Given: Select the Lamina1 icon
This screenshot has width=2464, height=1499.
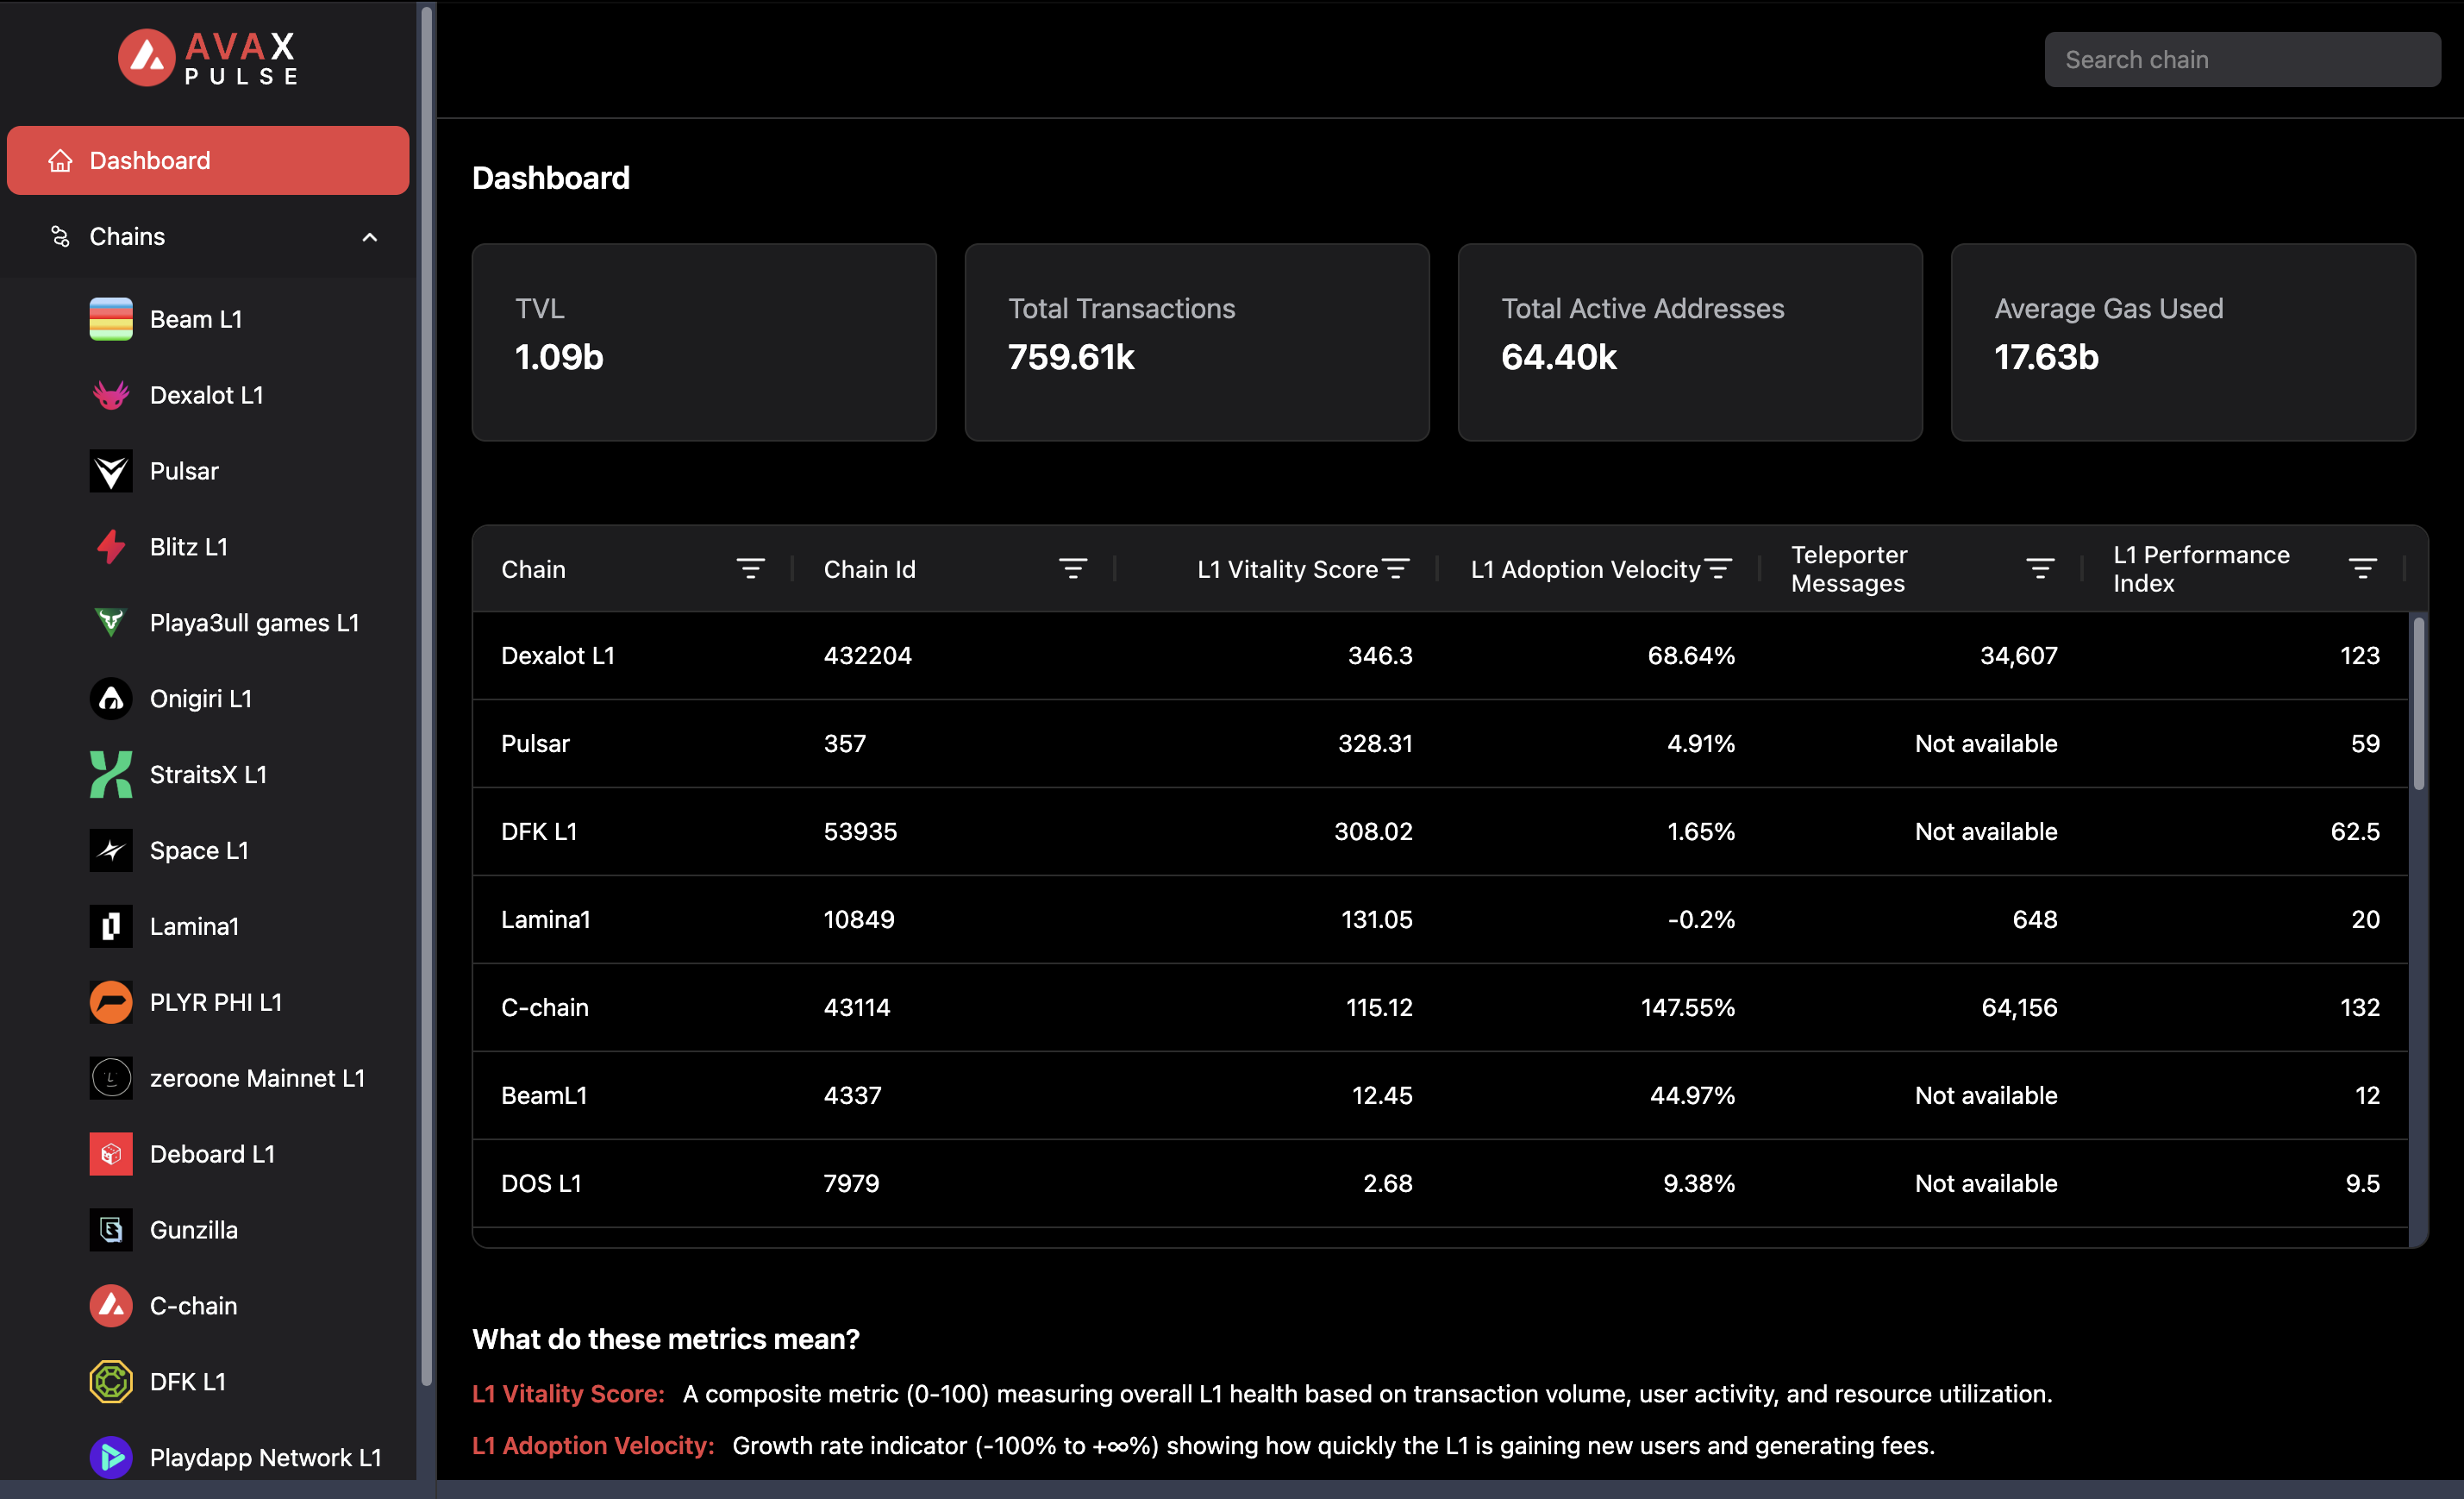Looking at the screenshot, I should (x=111, y=926).
